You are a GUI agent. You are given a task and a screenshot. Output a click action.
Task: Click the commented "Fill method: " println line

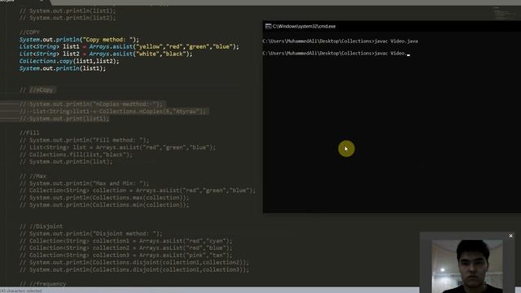pos(85,140)
